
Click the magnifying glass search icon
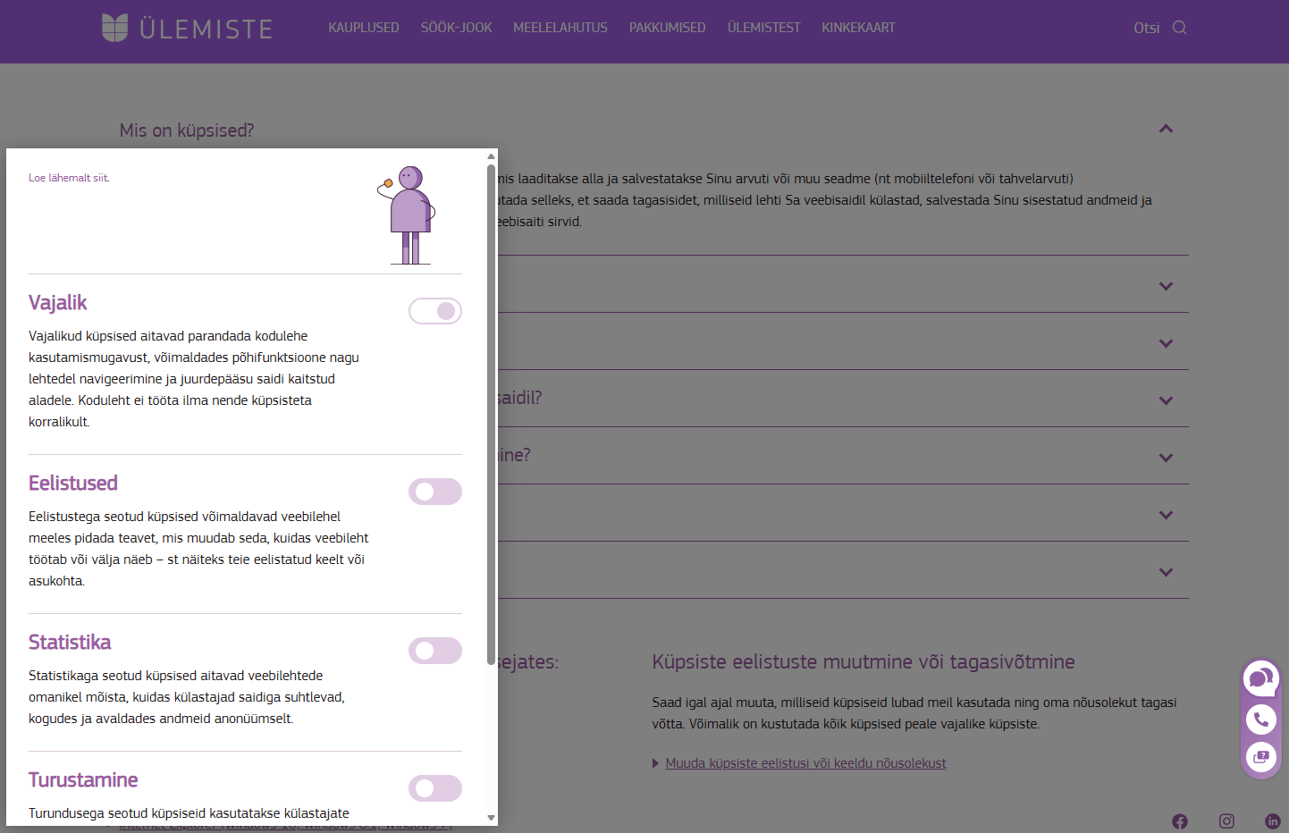[x=1180, y=28]
